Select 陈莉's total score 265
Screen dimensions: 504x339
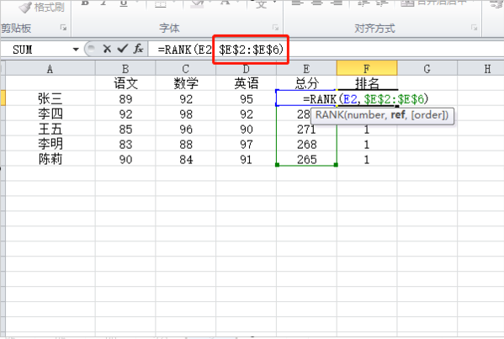pos(306,159)
